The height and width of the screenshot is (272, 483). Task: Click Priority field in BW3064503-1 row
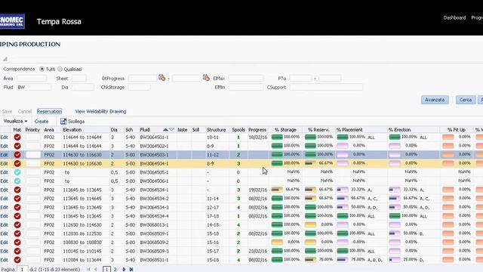click(x=33, y=155)
